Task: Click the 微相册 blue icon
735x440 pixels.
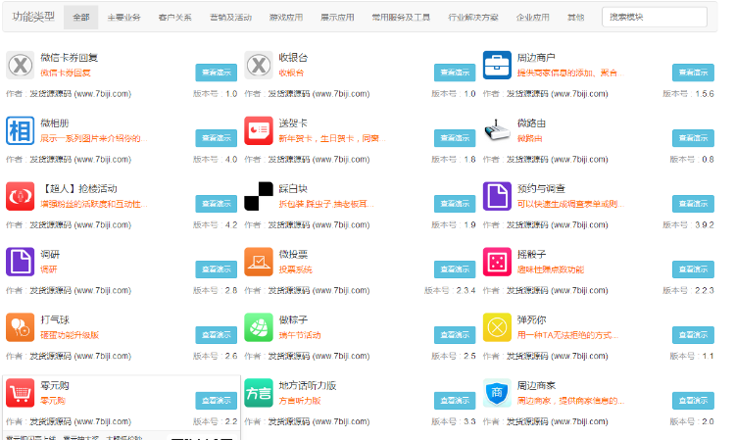Action: (21, 130)
